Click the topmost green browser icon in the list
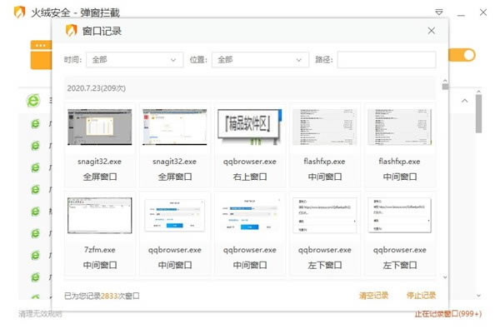Viewport: 500px width, 329px height. pos(33,101)
